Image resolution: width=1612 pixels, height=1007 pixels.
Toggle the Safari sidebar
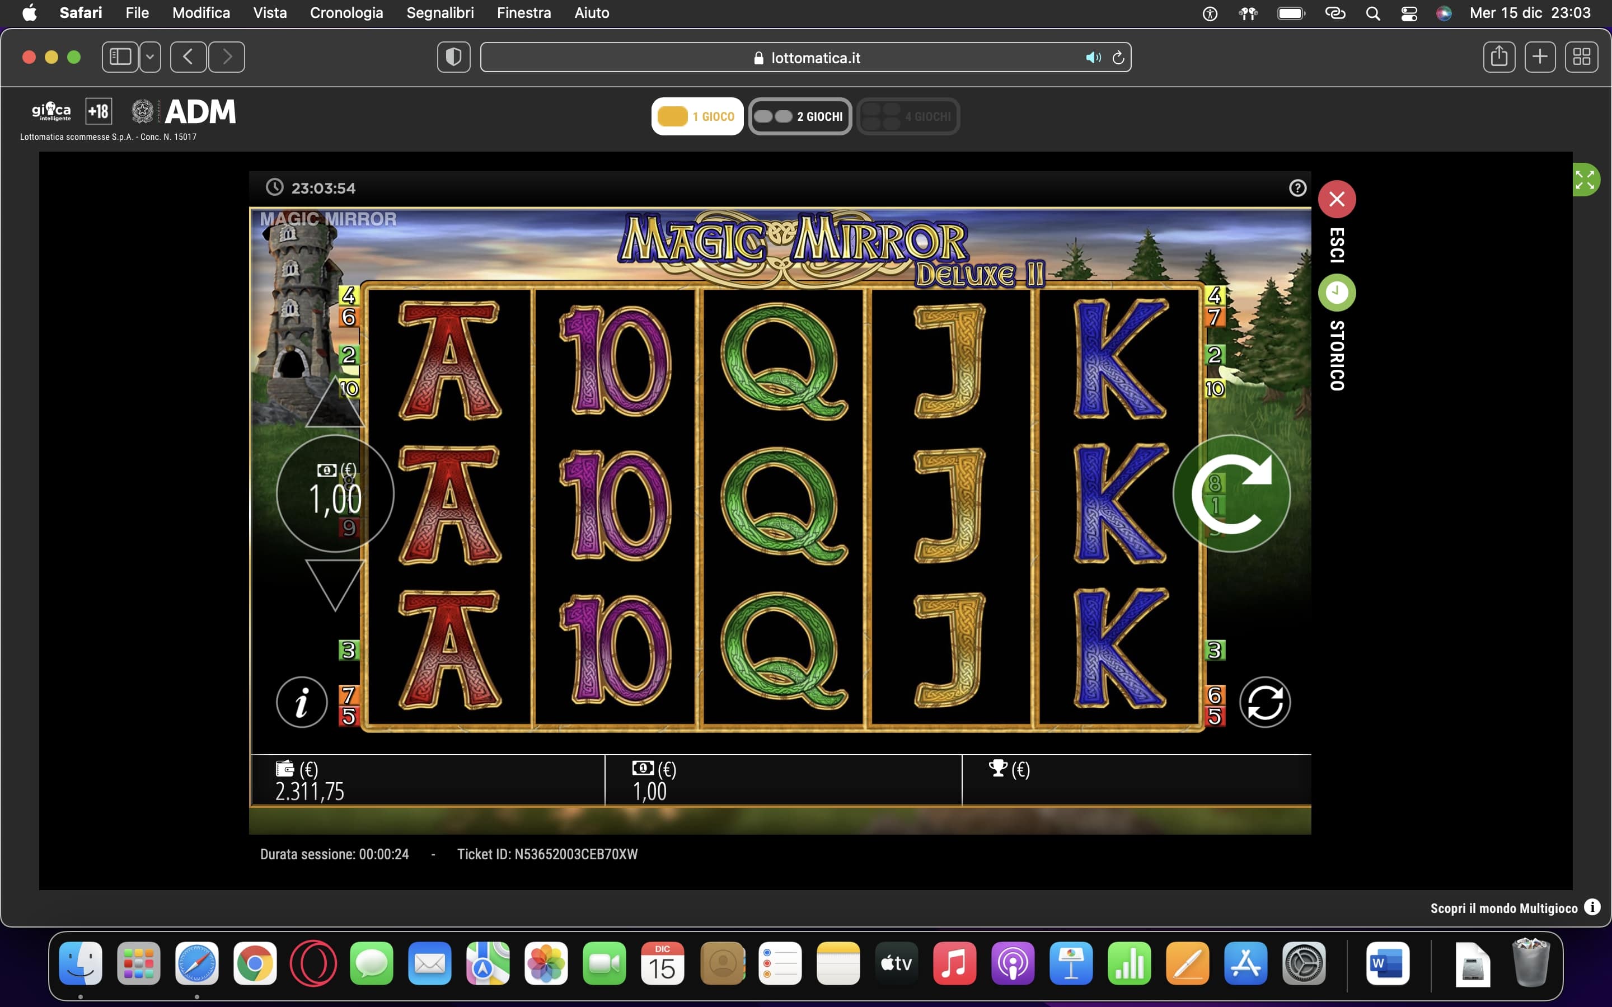click(120, 57)
